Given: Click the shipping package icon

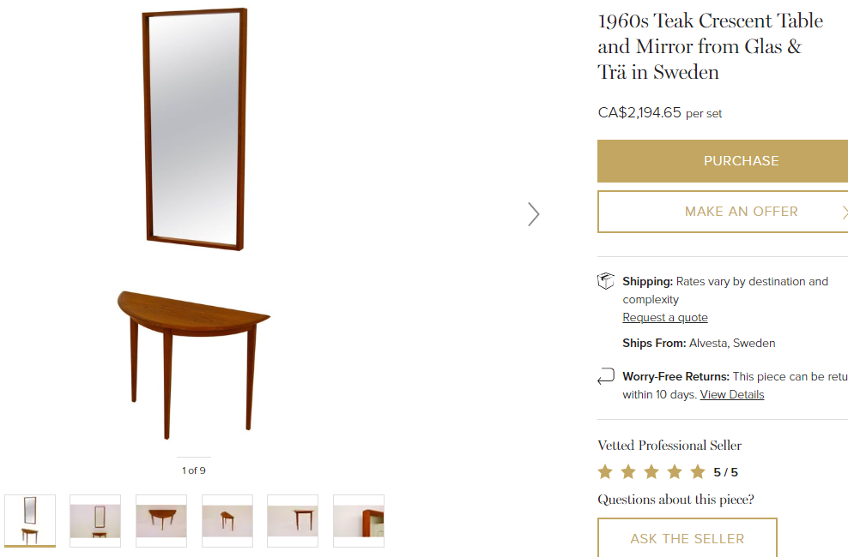Looking at the screenshot, I should [605, 280].
